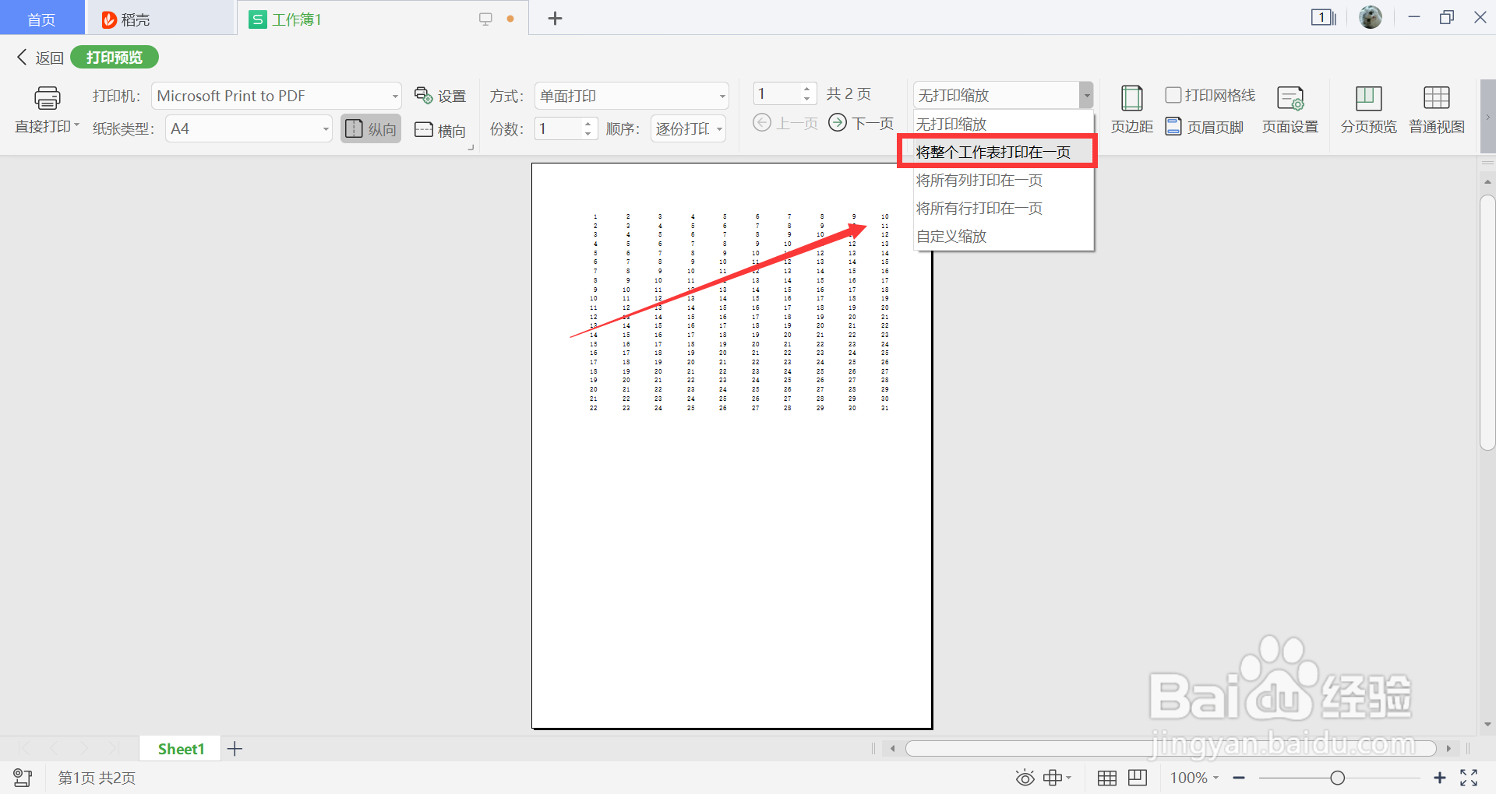
Task: Click the vertical scrollbar thumb
Action: point(1487,322)
